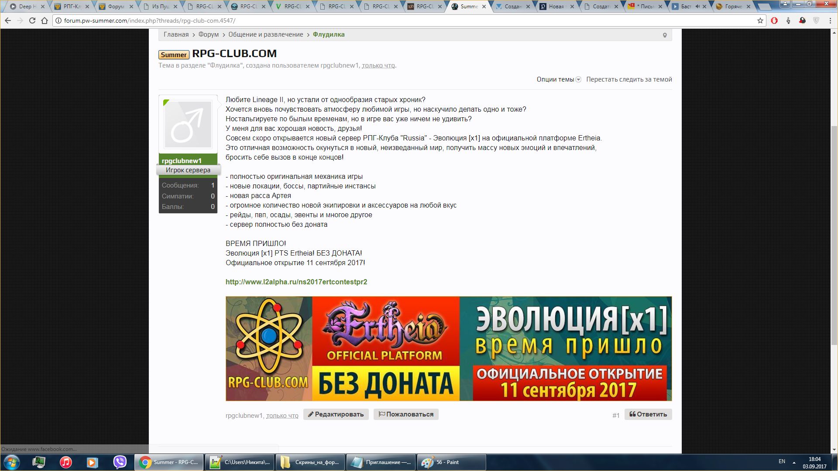Click the Ответить button
Screen dimensions: 838x471
[x=648, y=414]
